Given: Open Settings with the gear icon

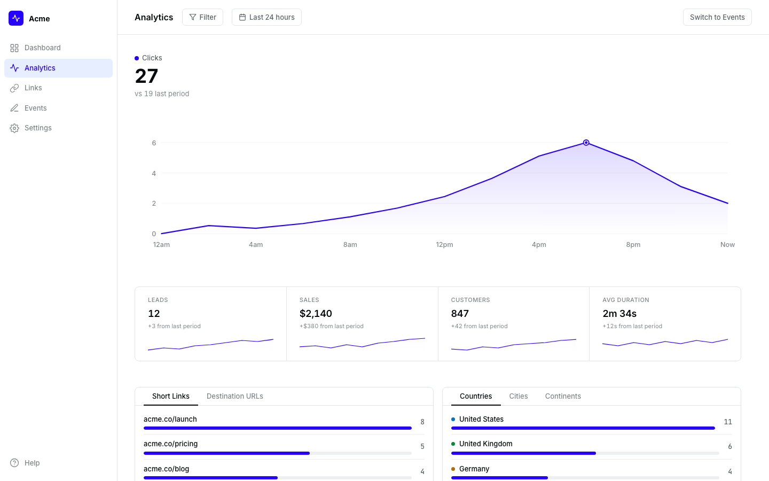Looking at the screenshot, I should (14, 128).
